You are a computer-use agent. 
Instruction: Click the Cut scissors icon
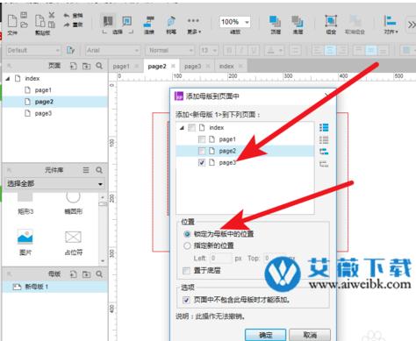pyautogui.click(x=52, y=15)
